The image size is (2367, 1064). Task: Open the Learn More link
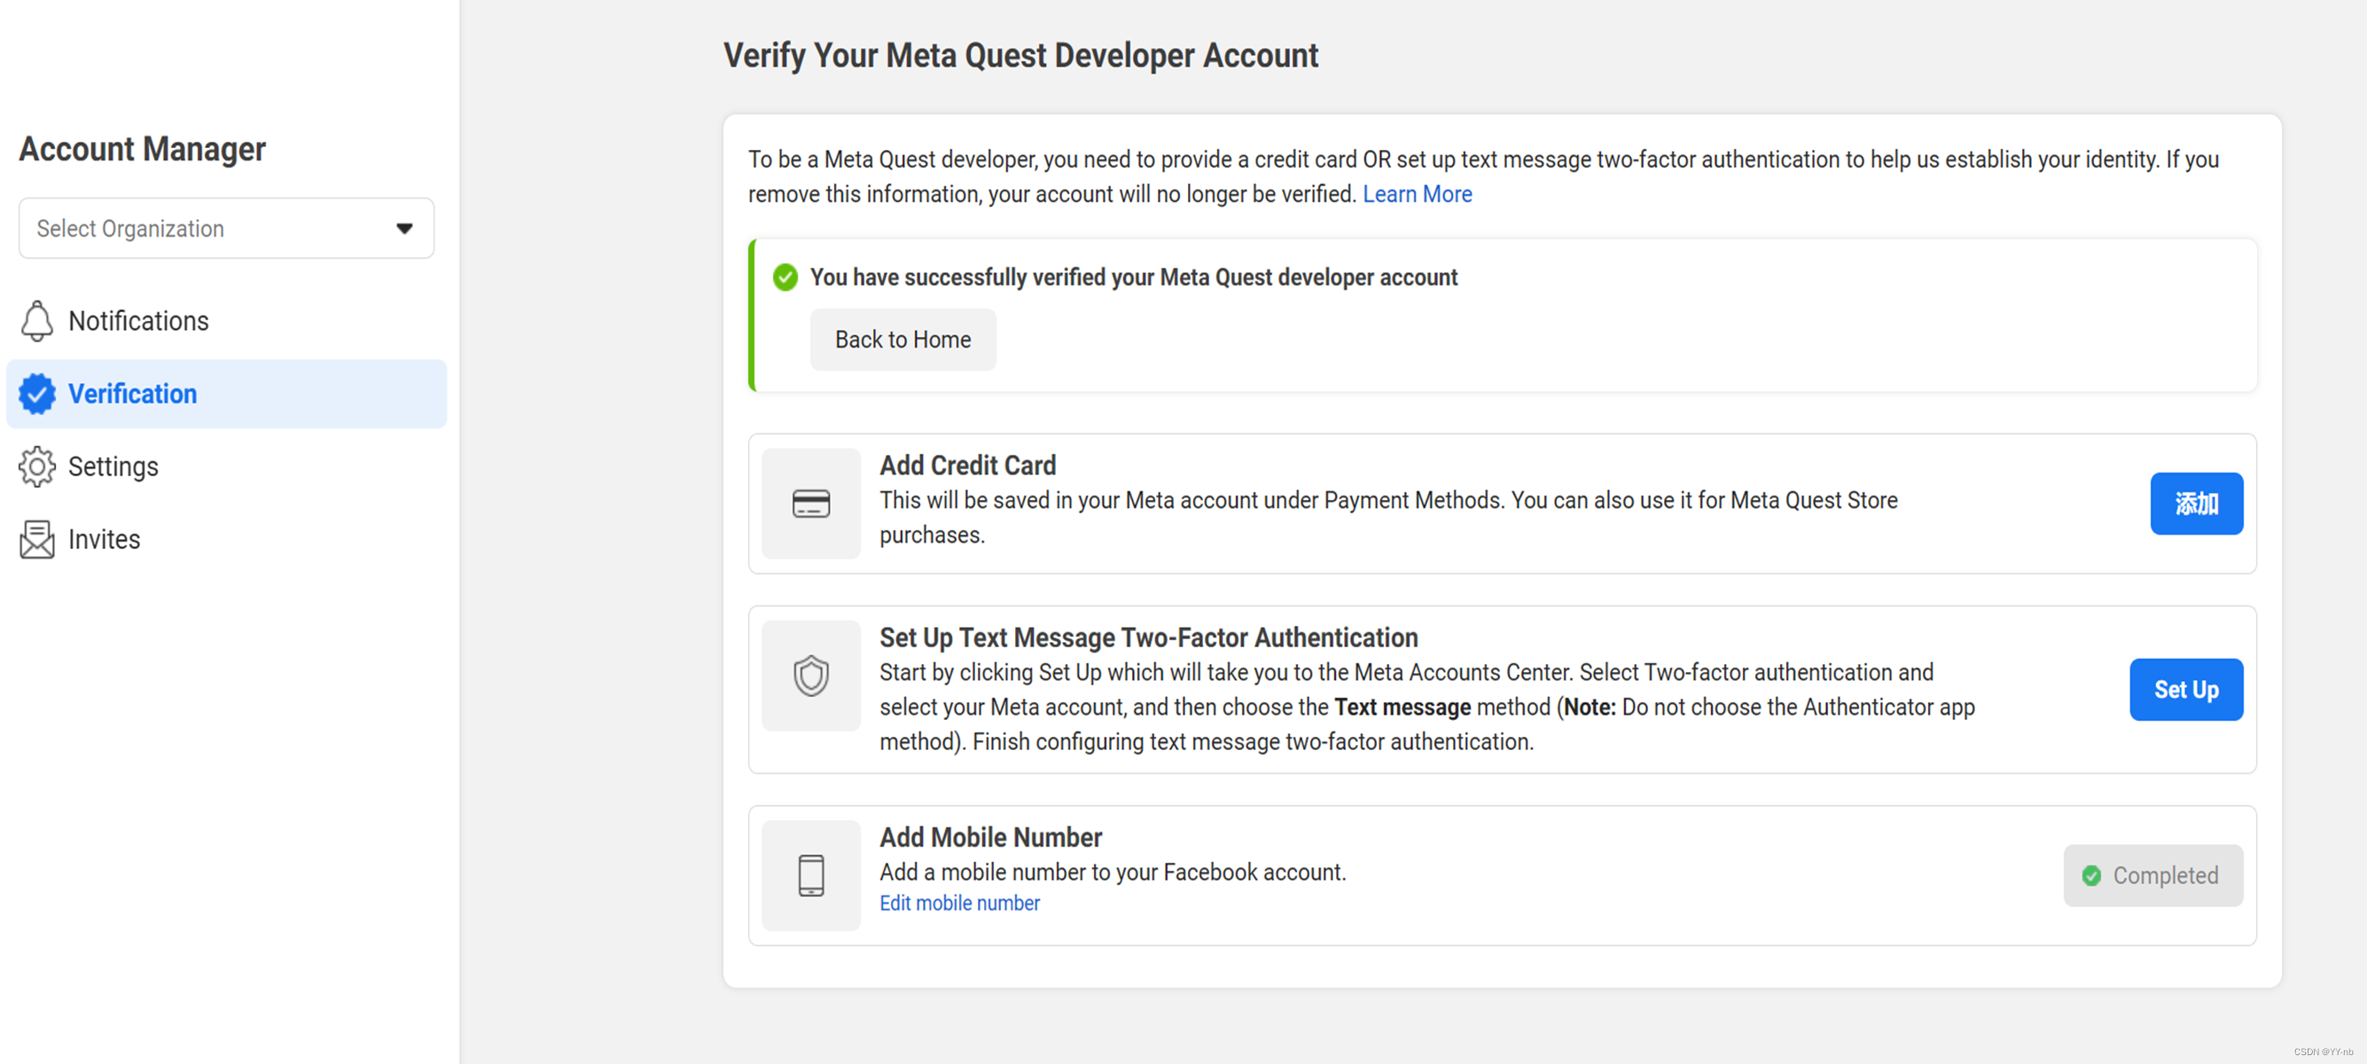[x=1416, y=194]
